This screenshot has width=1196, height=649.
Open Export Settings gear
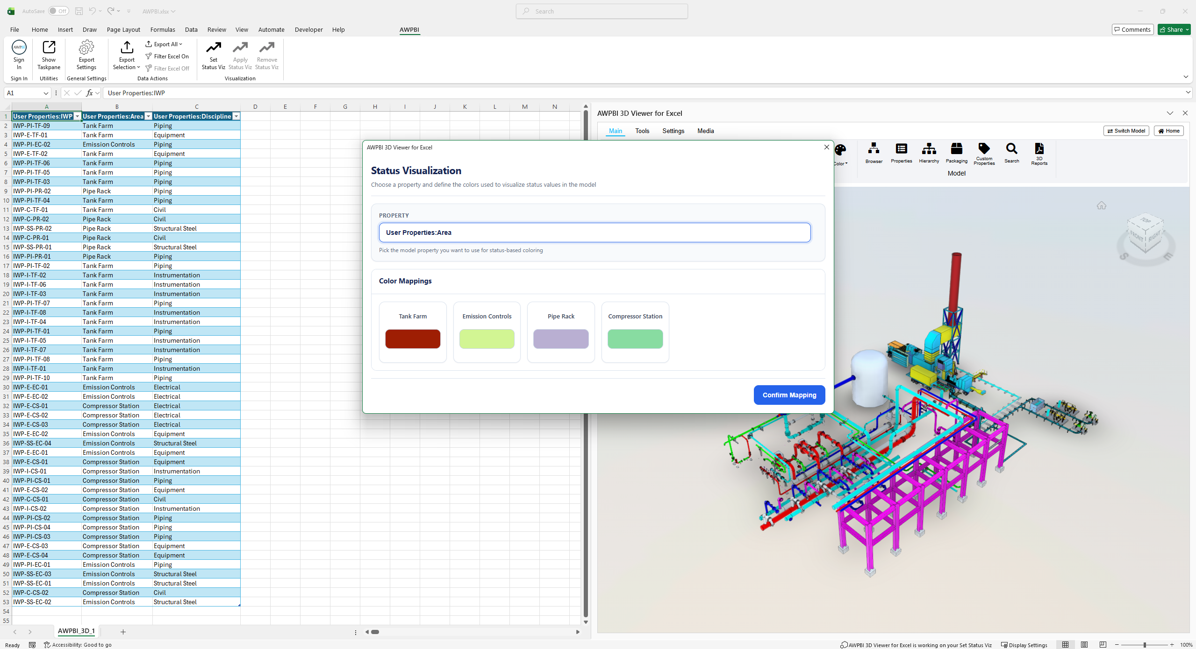coord(86,48)
